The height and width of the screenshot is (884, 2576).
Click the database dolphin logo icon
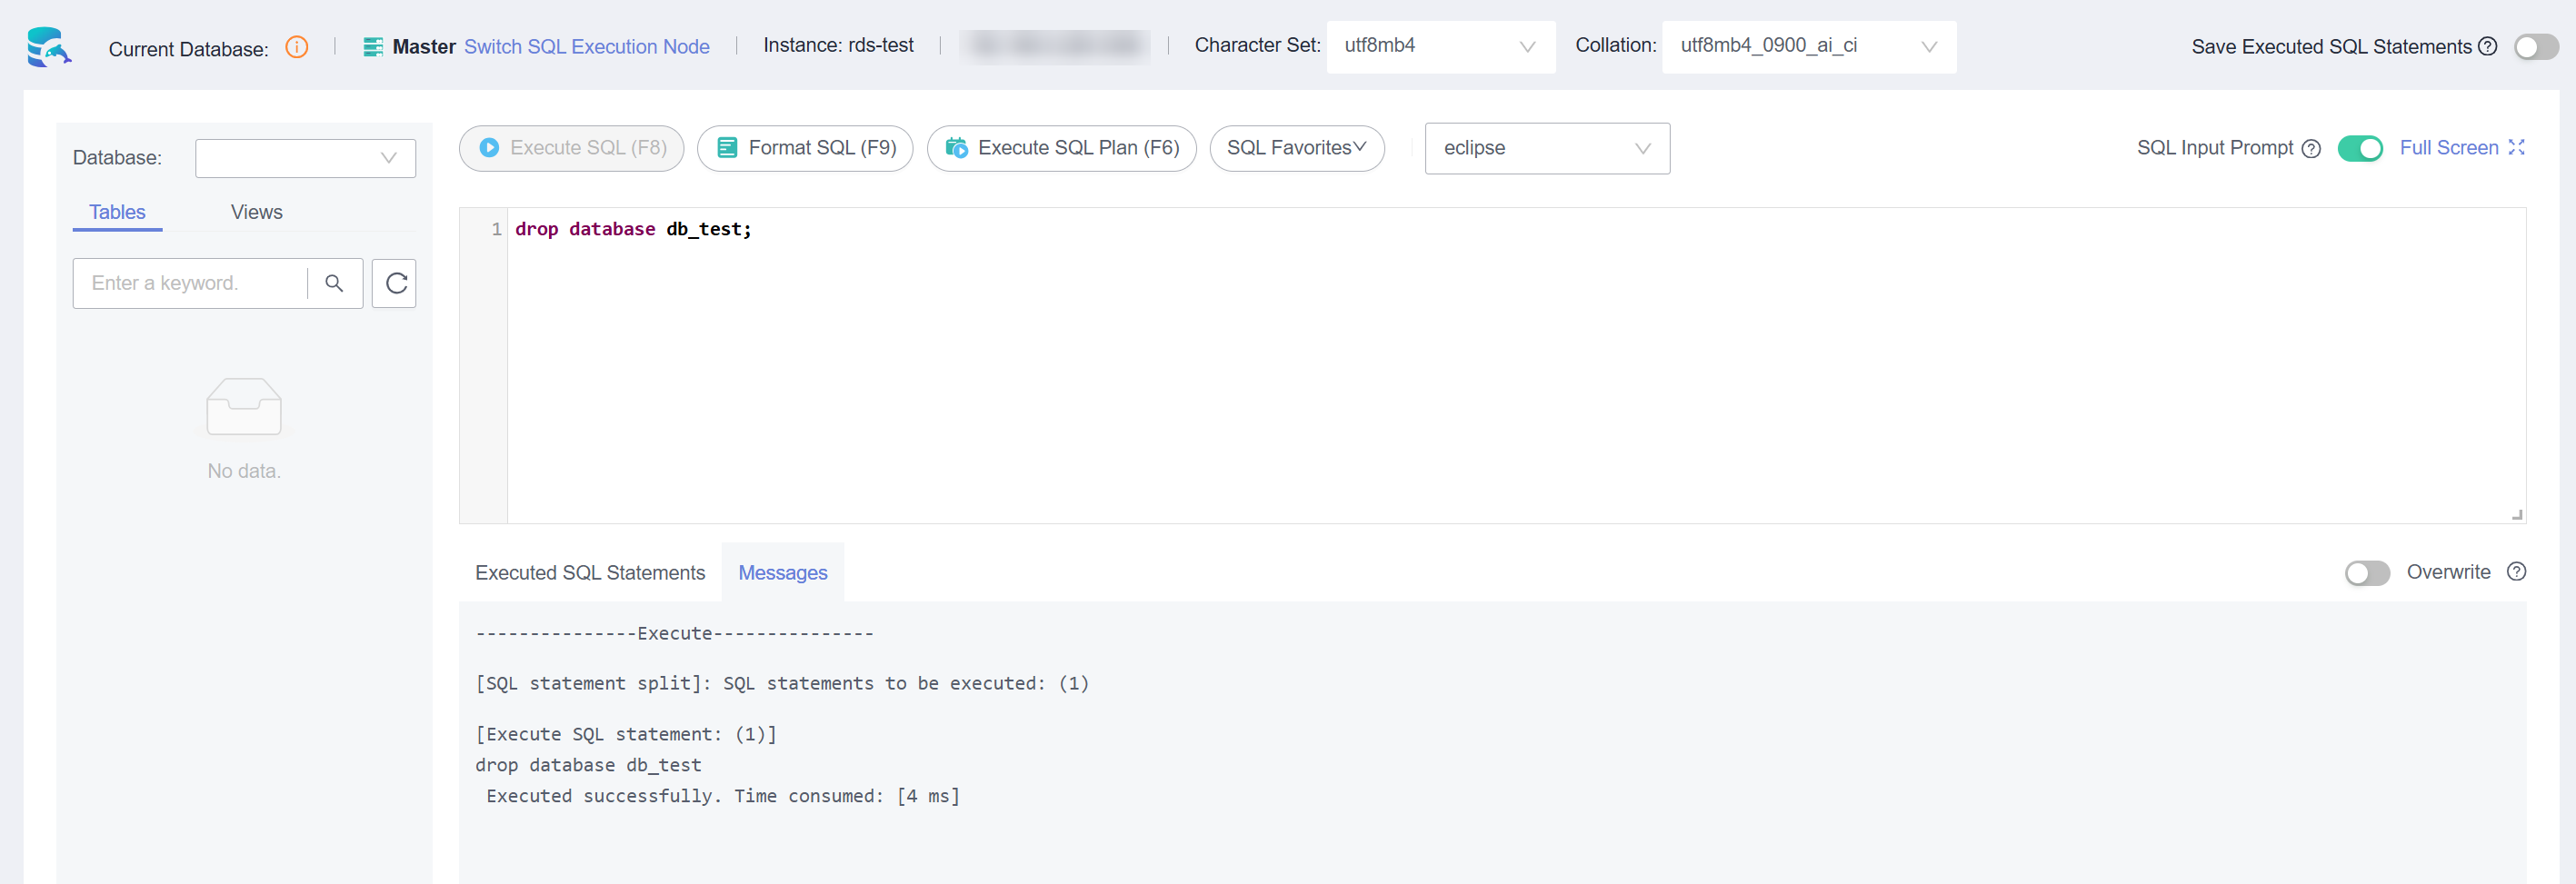(x=48, y=47)
